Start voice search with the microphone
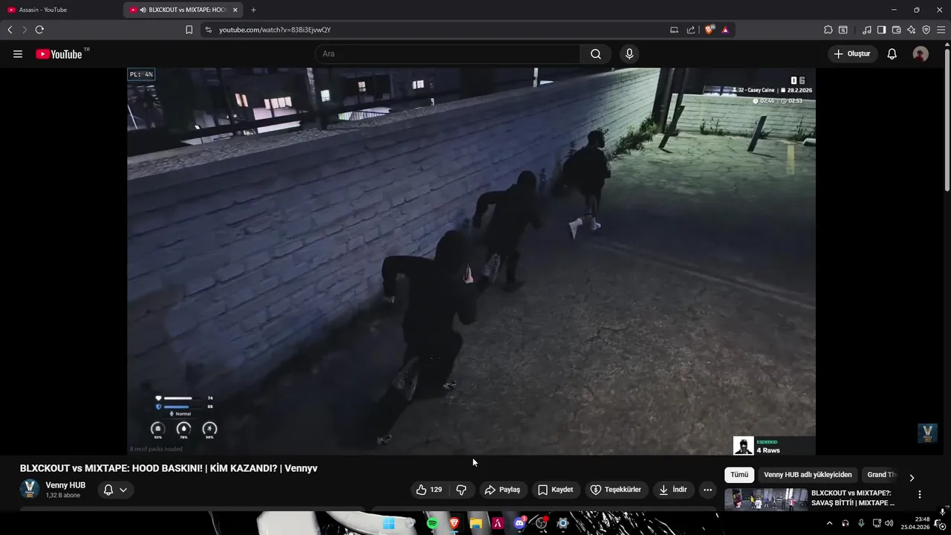The width and height of the screenshot is (951, 535). [629, 54]
